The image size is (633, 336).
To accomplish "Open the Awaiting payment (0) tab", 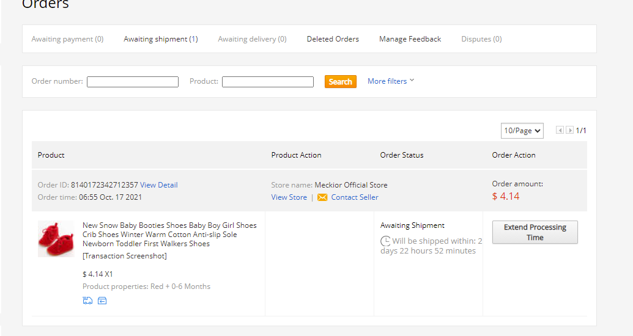I will tap(67, 39).
